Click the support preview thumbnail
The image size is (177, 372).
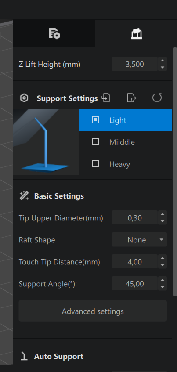tap(46, 142)
